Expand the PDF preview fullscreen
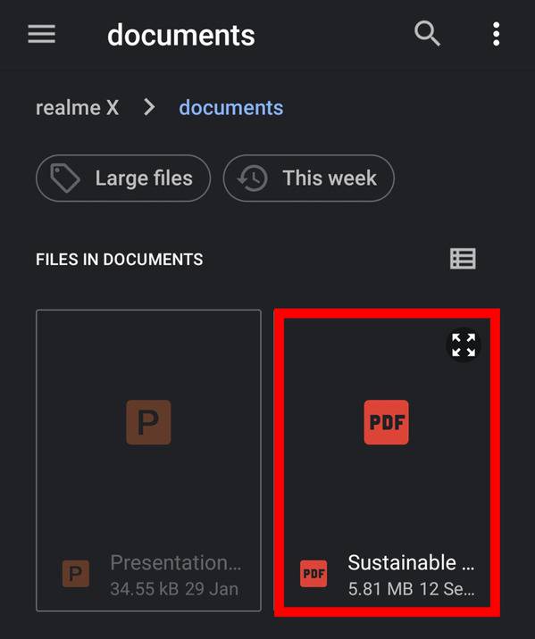 (x=464, y=344)
